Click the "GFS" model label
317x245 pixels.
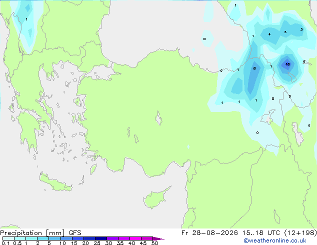click(x=75, y=233)
